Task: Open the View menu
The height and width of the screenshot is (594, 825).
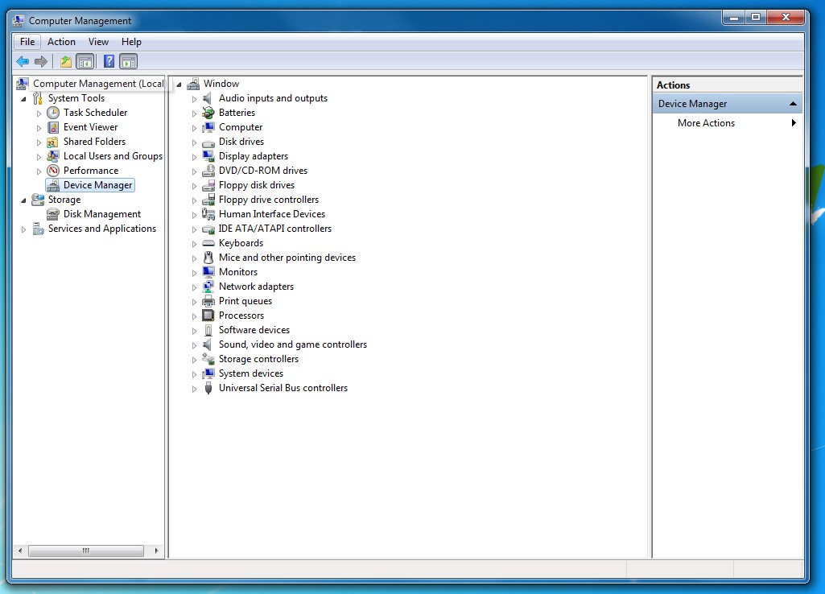Action: coord(98,42)
